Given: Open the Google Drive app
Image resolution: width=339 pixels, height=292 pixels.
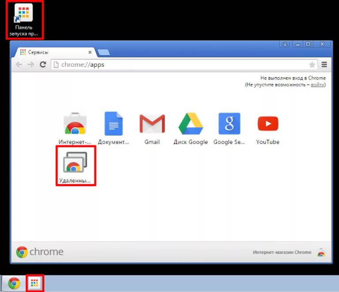Looking at the screenshot, I should pos(190,123).
